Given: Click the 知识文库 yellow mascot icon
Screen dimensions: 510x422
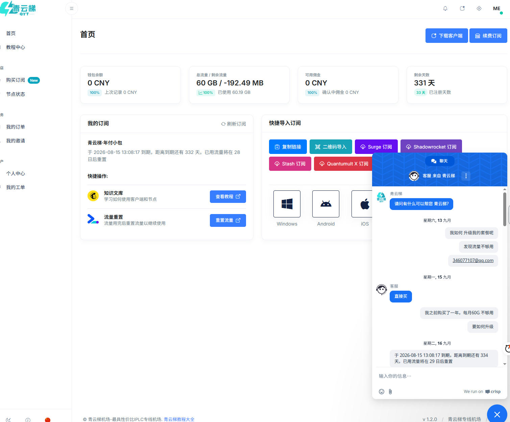Looking at the screenshot, I should 93,195.
